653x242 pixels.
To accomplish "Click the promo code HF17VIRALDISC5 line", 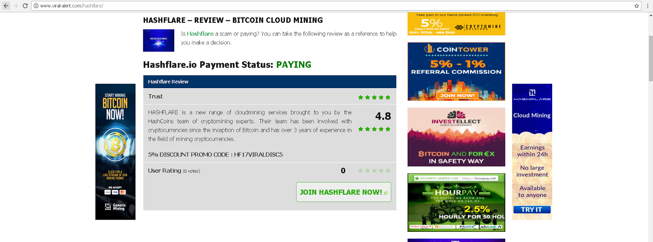I will 215,155.
